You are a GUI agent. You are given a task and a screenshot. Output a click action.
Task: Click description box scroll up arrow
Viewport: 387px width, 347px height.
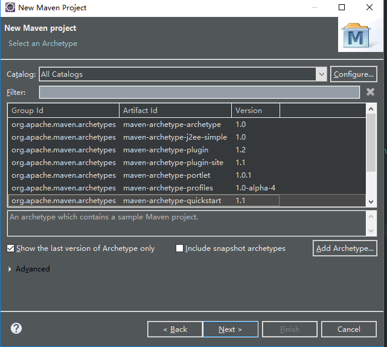click(x=371, y=216)
